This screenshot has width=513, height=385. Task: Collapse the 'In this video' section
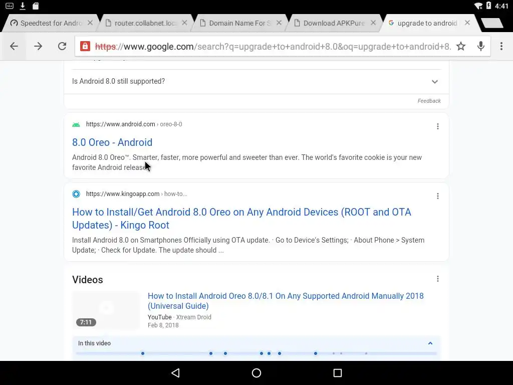430,343
